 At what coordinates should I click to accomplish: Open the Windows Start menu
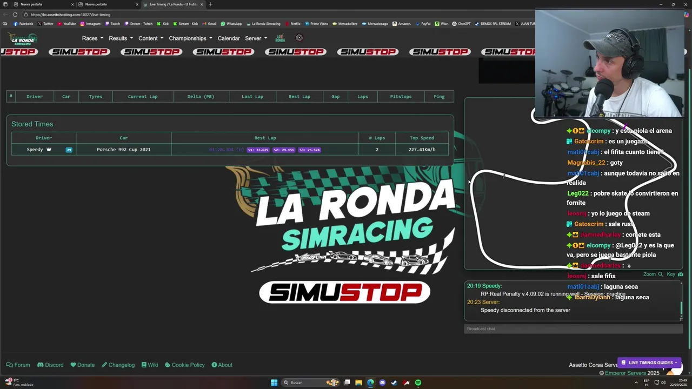[x=274, y=383]
